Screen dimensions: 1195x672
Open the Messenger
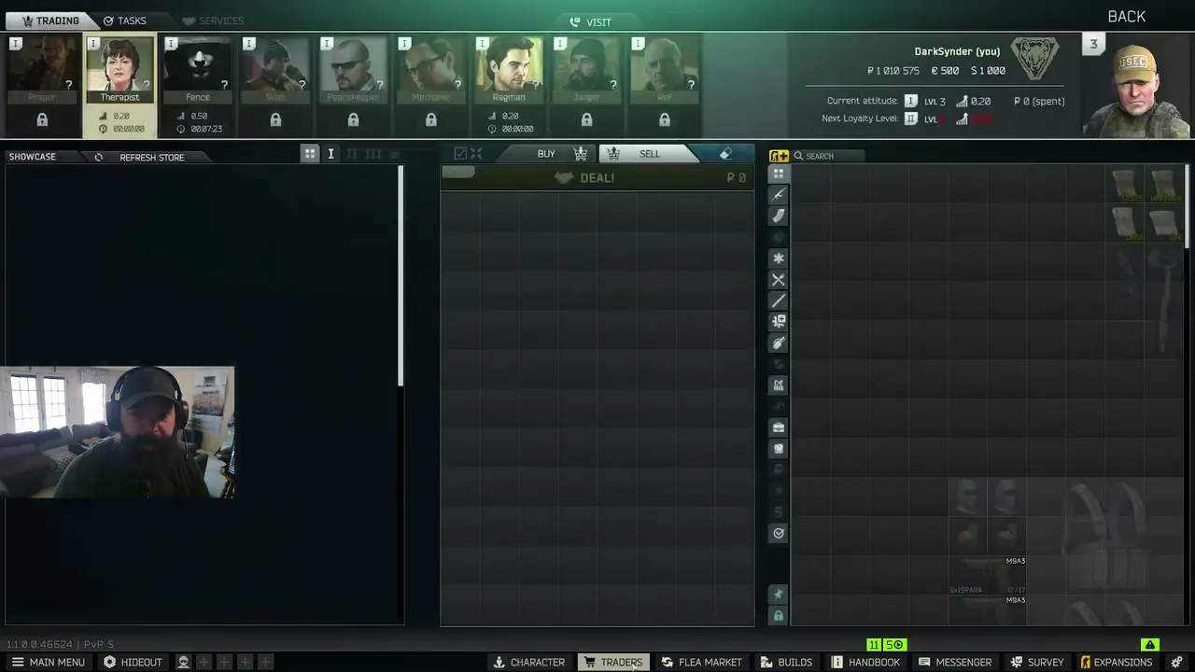954,662
